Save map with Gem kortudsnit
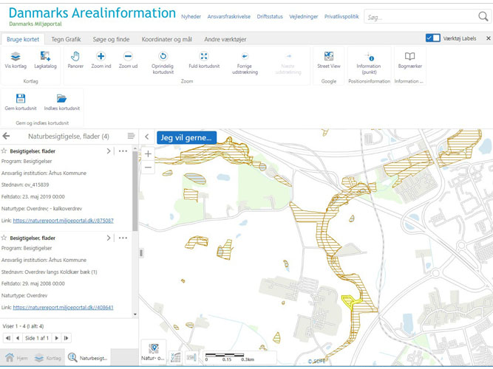 click(x=21, y=99)
